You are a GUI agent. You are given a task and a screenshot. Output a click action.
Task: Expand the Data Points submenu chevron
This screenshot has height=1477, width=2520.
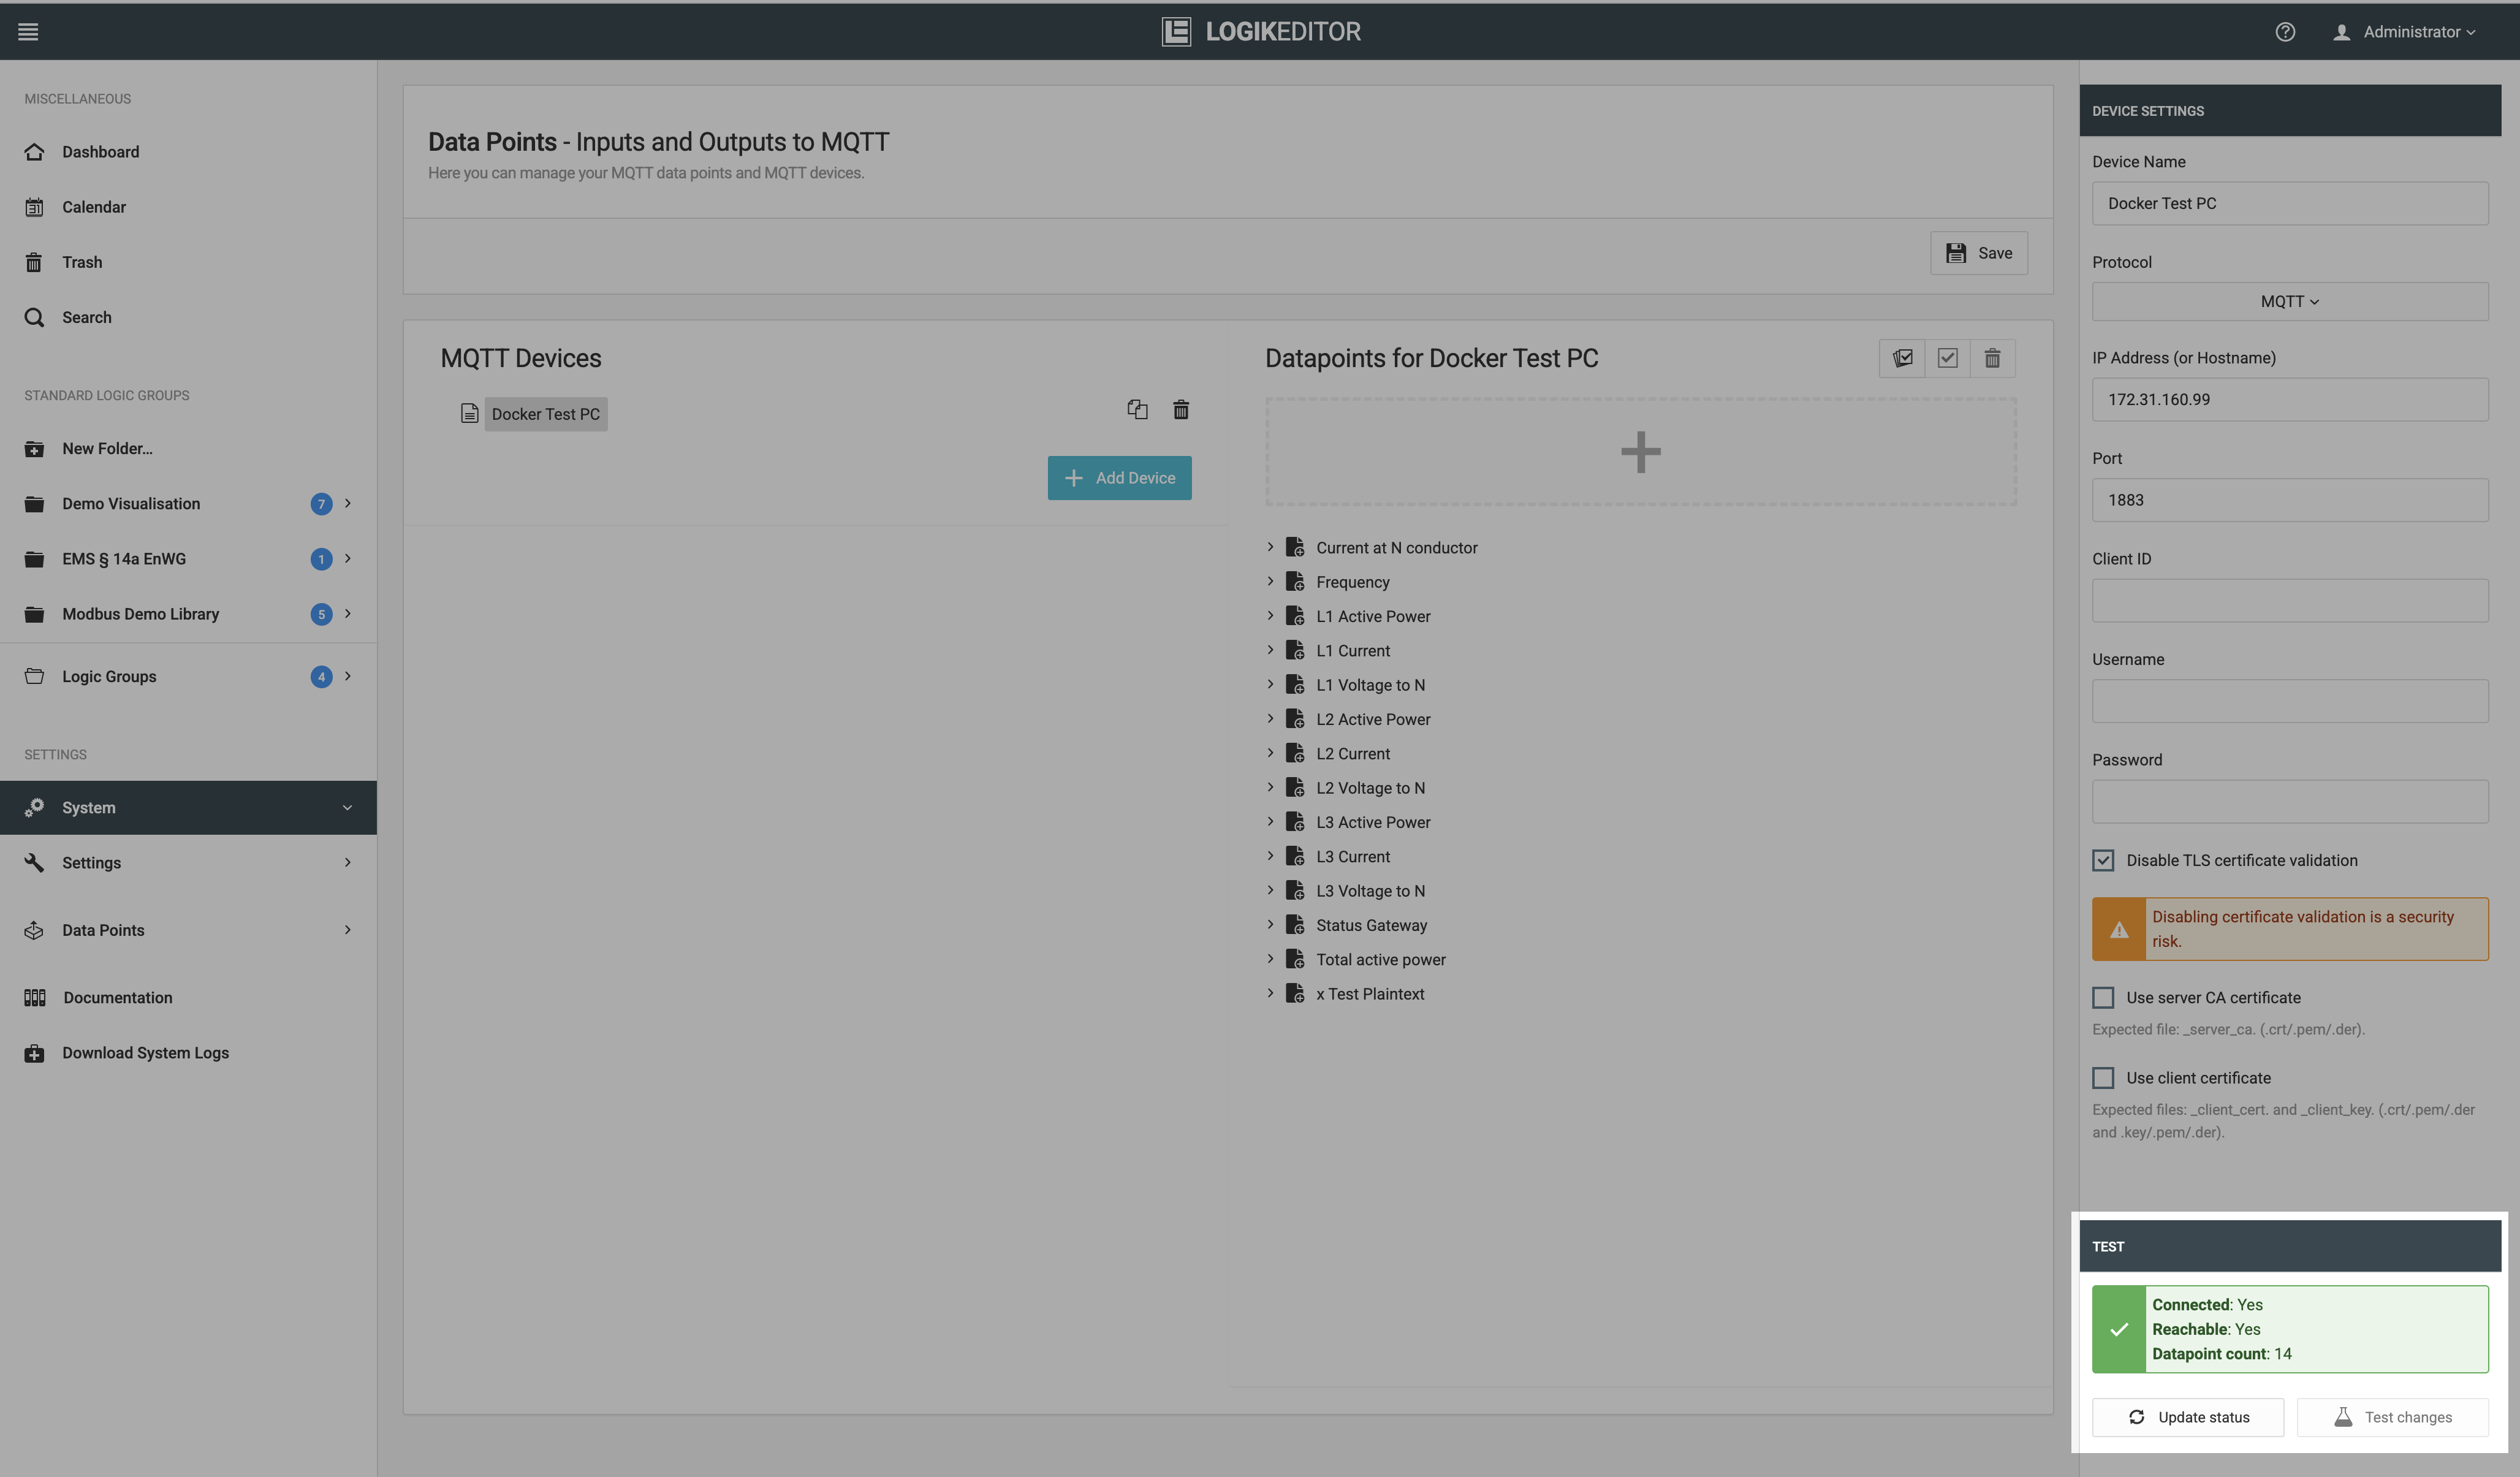(x=347, y=930)
